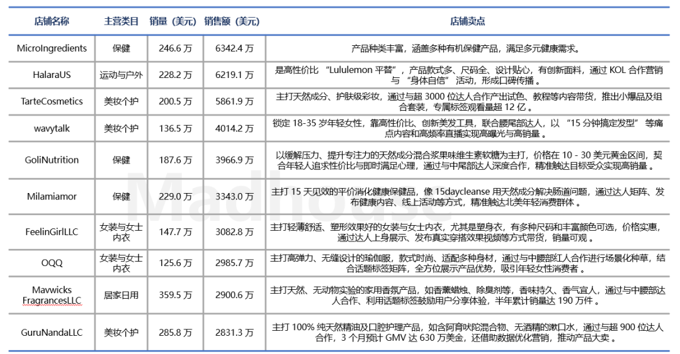
Task: Select the FeelinGirlLLC store name cell
Action: [52, 232]
